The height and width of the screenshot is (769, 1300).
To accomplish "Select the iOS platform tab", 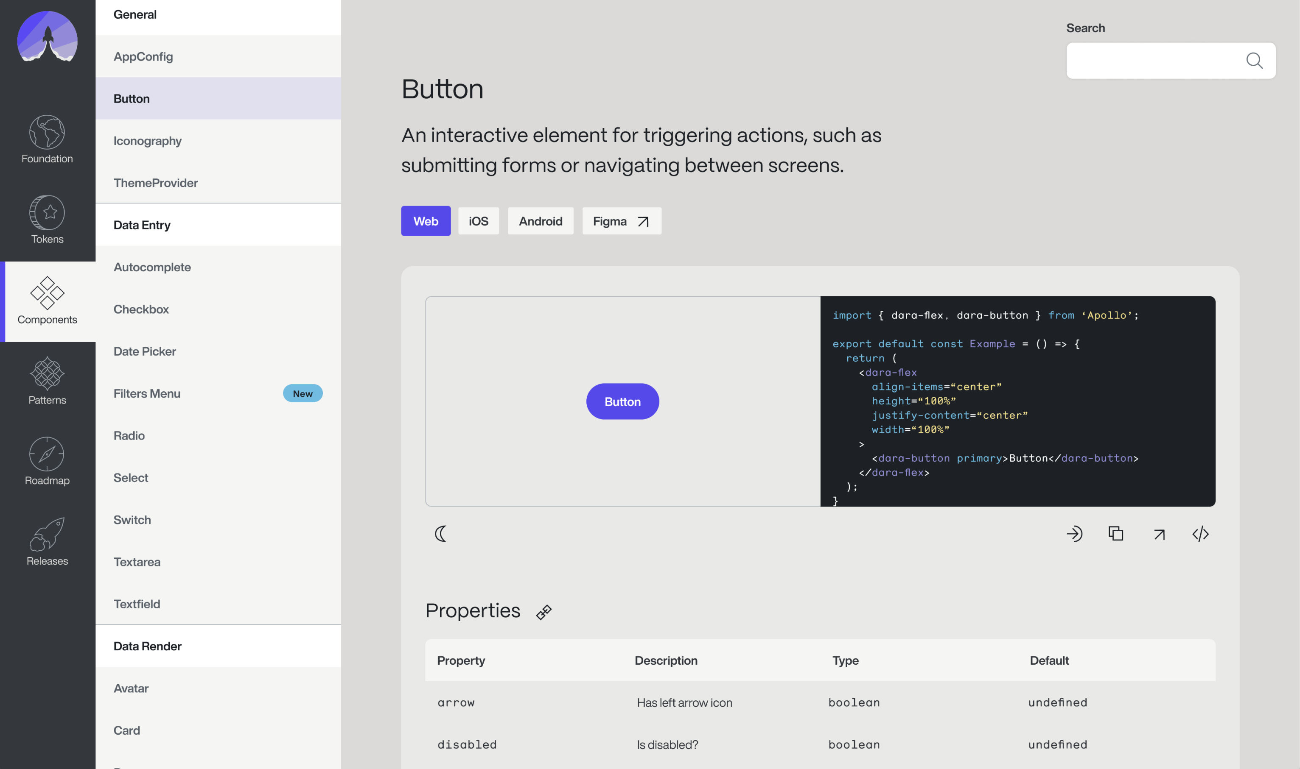I will [478, 220].
